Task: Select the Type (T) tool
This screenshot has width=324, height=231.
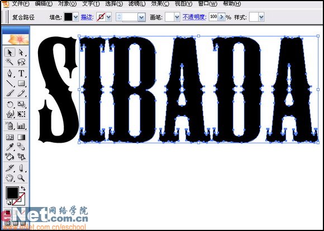Action: pos(21,73)
